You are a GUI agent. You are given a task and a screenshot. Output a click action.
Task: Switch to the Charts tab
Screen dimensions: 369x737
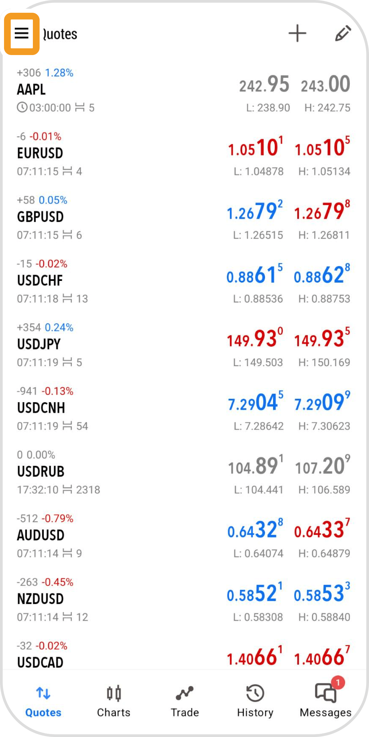point(114,701)
